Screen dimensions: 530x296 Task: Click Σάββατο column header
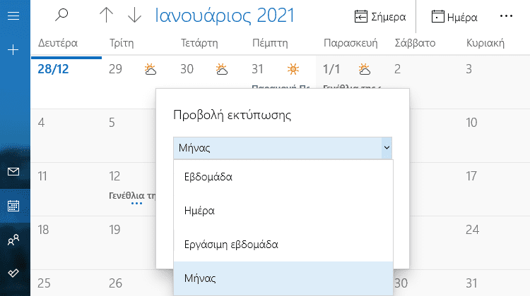coord(415,43)
